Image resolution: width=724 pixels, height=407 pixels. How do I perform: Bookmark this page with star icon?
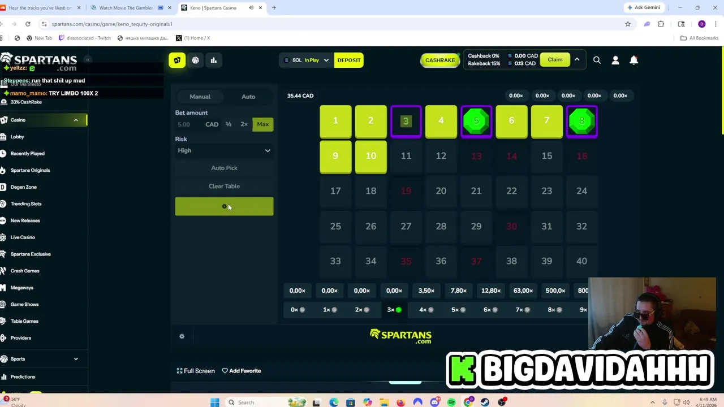click(x=628, y=24)
